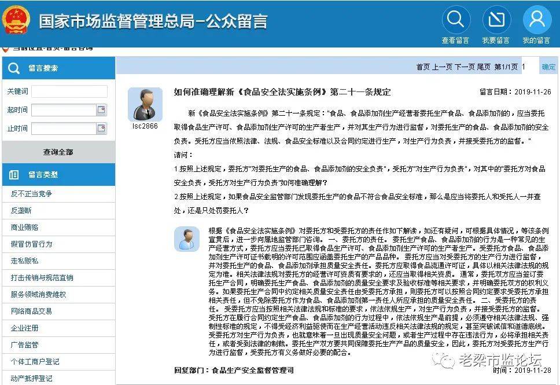Viewport: 560px width, 385px height.
Task: Open calendar picker for 止时间
Action: click(101, 129)
